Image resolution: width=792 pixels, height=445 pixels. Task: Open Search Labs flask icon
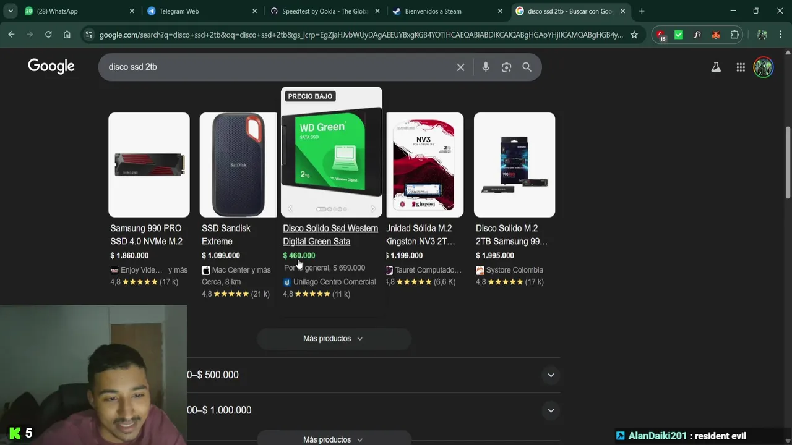coord(716,67)
